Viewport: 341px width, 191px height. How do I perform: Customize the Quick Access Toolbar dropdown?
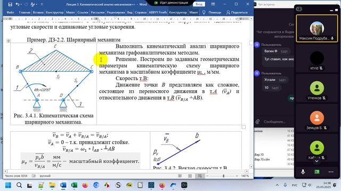pos(42,4)
